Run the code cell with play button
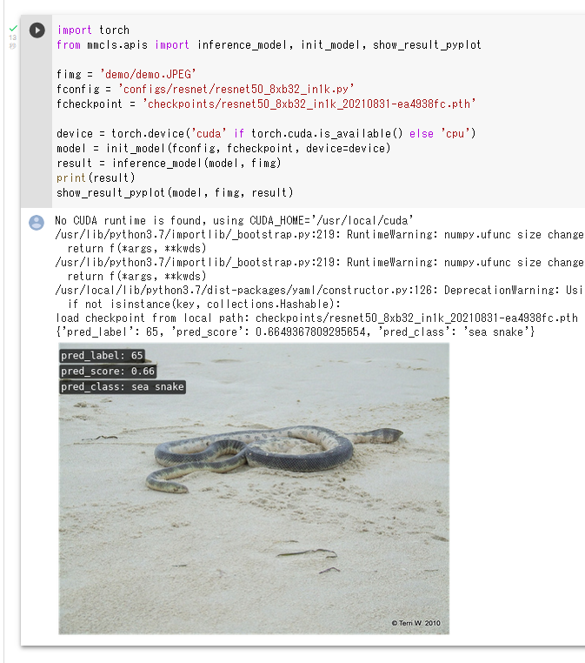The image size is (585, 663). [37, 30]
